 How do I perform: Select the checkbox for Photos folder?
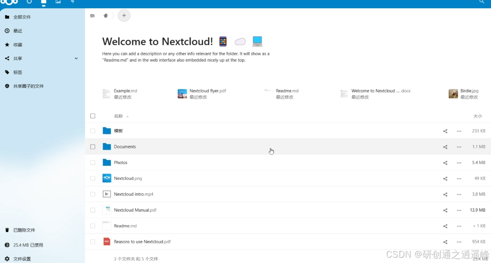pyautogui.click(x=93, y=162)
